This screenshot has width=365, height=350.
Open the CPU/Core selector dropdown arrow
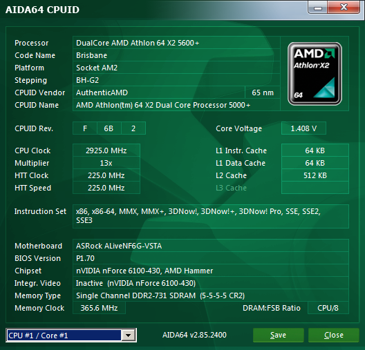129,336
